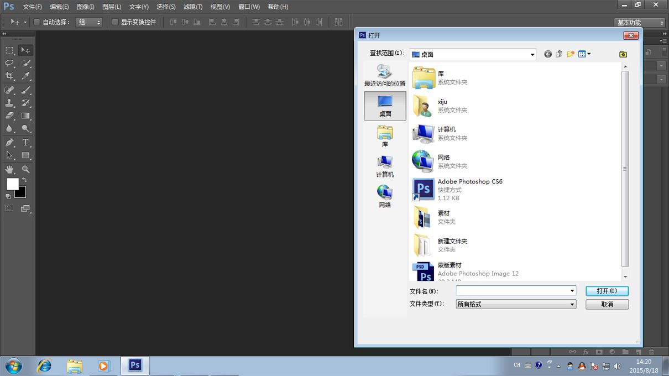The height and width of the screenshot is (376, 669).
Task: Select the History Brush tool
Action: 25,103
